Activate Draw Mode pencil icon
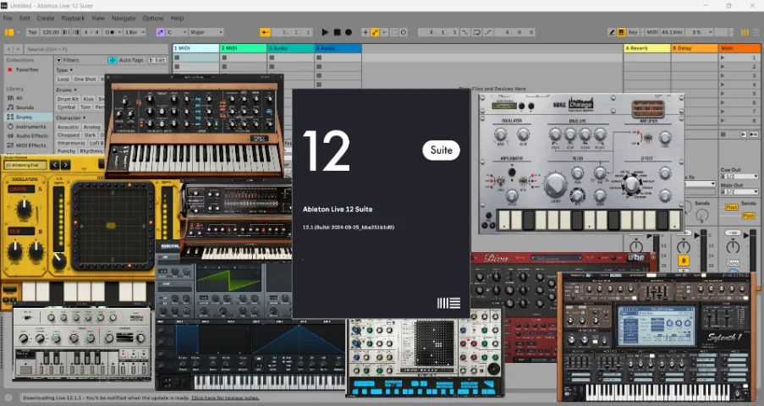The image size is (764, 406). pyautogui.click(x=612, y=32)
